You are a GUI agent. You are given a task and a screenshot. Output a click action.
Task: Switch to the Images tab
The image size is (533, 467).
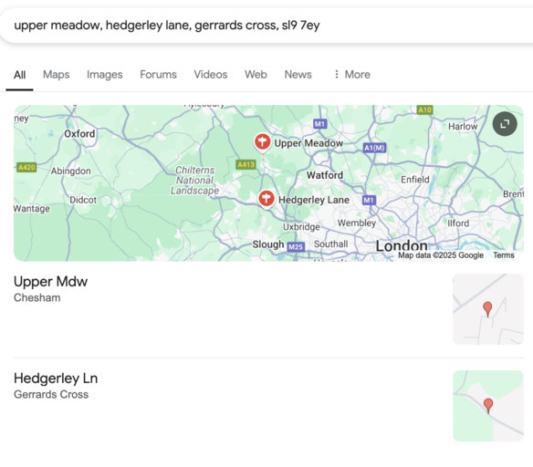[x=105, y=75]
